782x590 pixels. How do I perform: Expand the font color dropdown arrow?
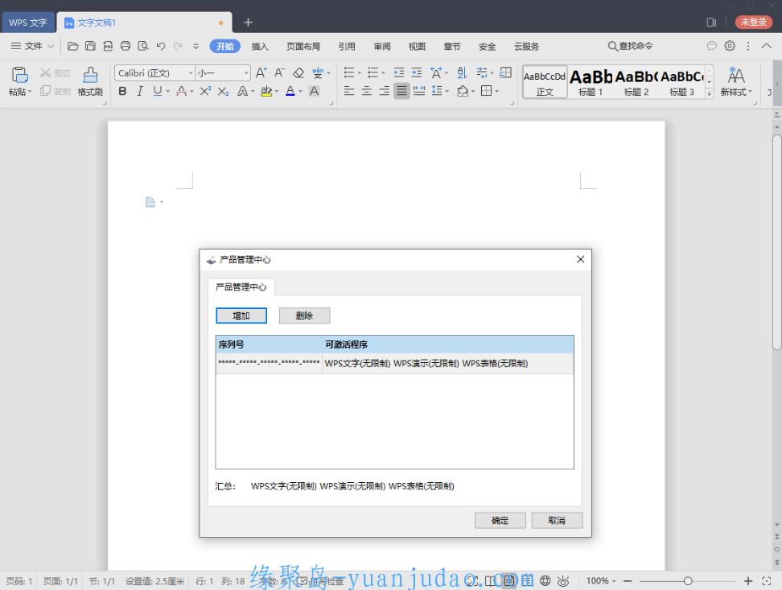pyautogui.click(x=301, y=91)
